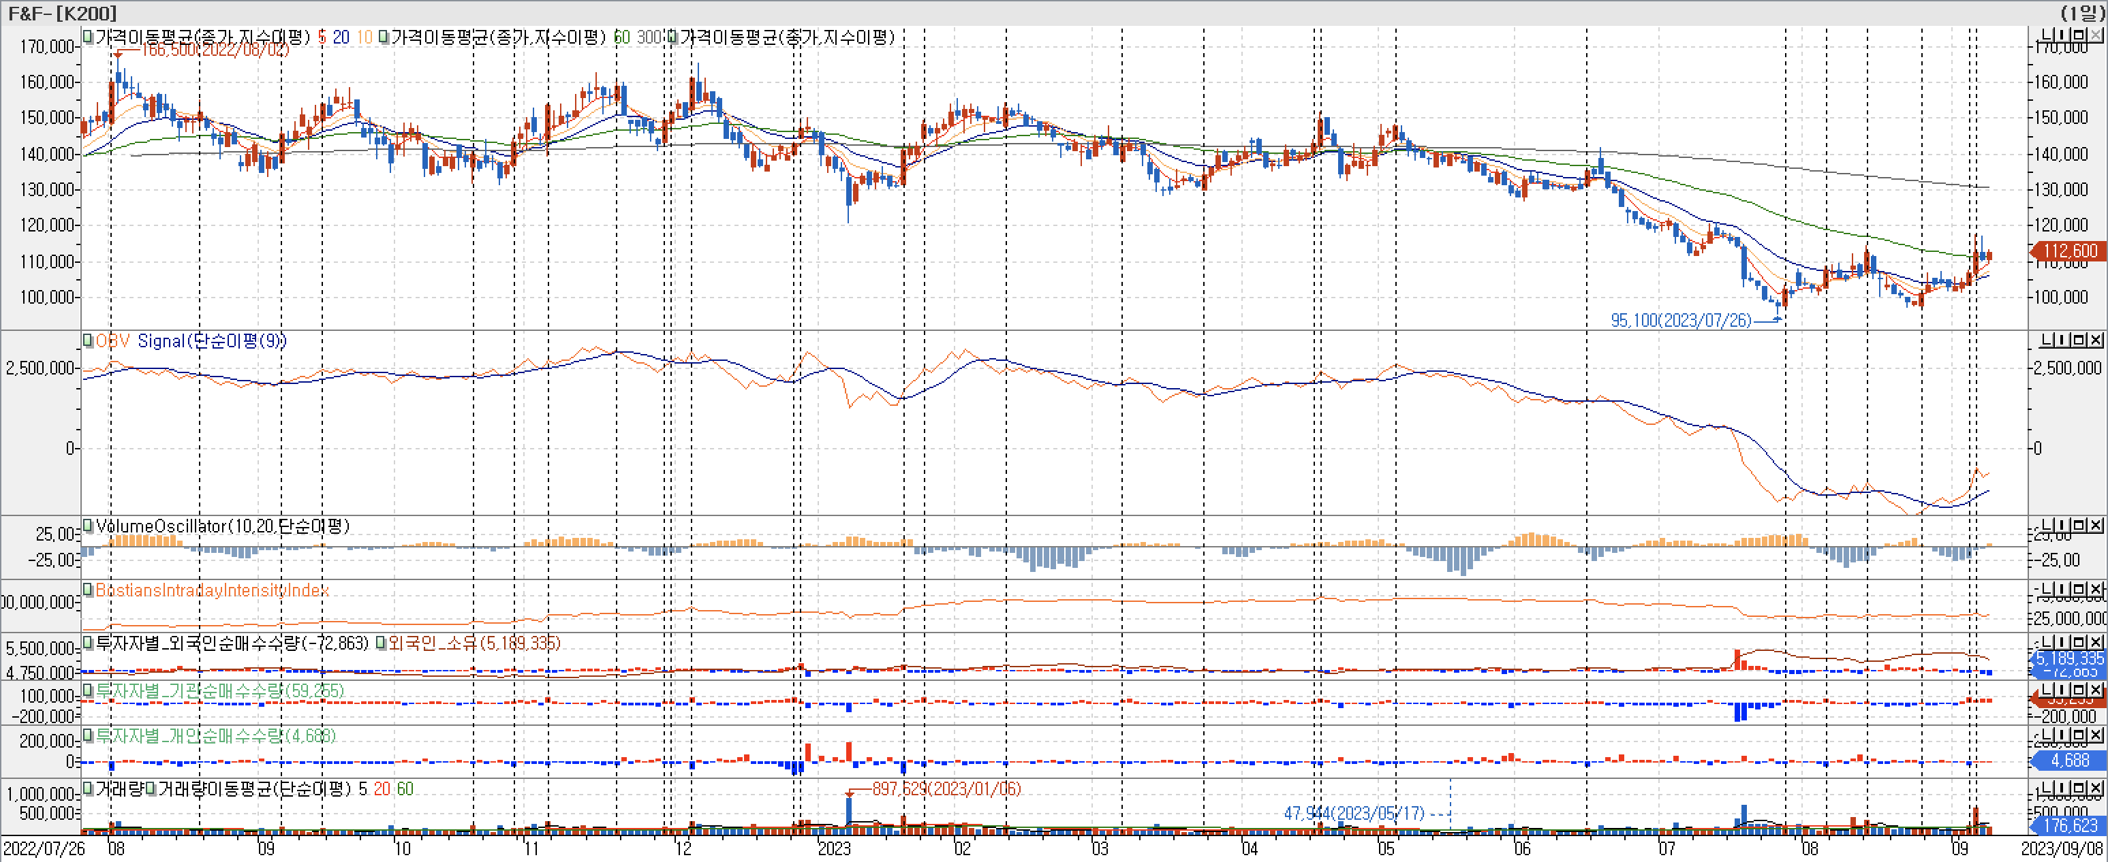Minimize the OBV Signal panel using L icon

[2047, 339]
